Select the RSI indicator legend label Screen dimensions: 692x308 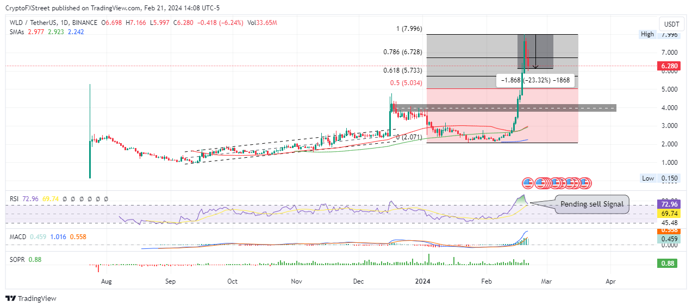15,199
